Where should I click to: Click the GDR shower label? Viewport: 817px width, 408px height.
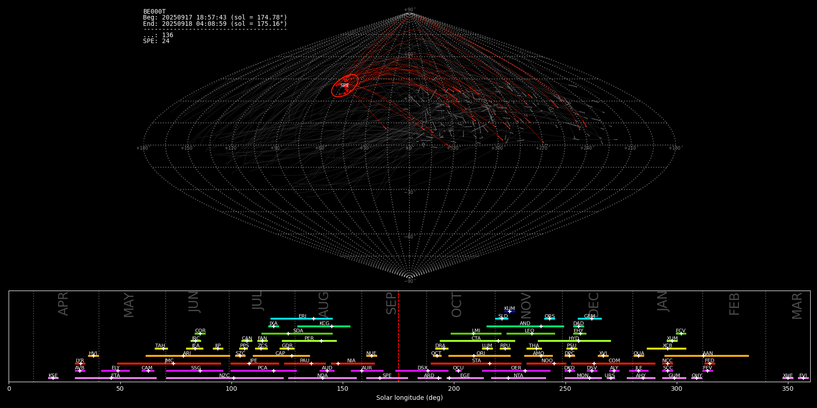[287, 346]
